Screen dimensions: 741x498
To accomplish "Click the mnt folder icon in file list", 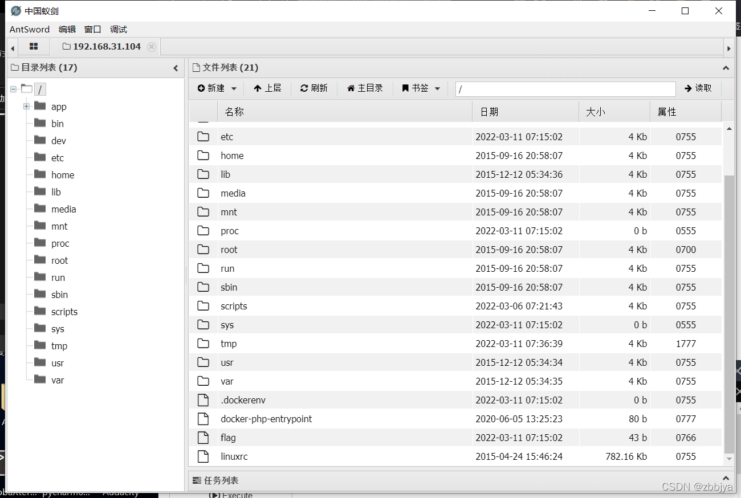I will point(203,212).
